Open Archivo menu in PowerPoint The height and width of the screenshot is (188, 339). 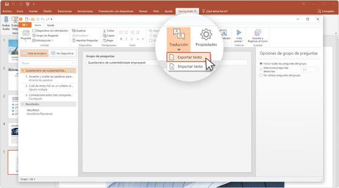tap(7, 11)
